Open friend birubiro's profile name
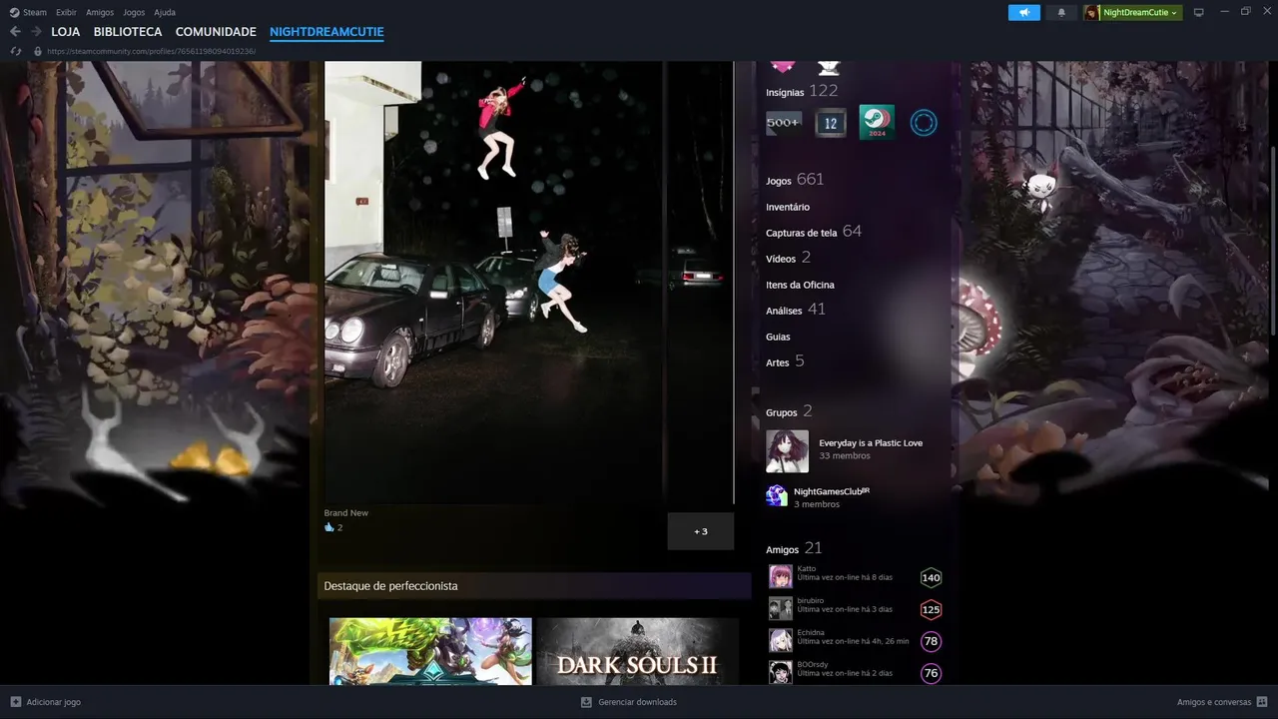This screenshot has width=1278, height=719. (811, 600)
